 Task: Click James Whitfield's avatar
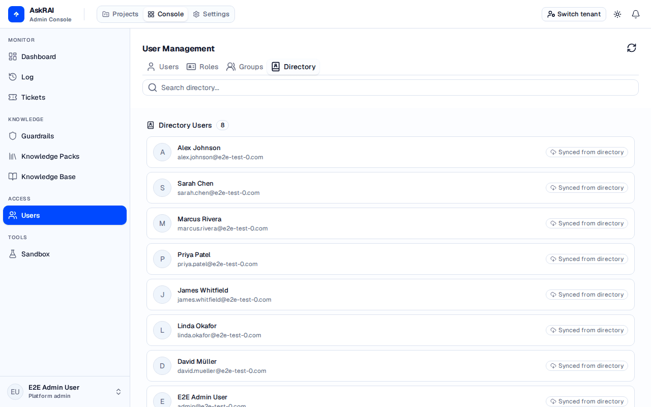pos(162,295)
